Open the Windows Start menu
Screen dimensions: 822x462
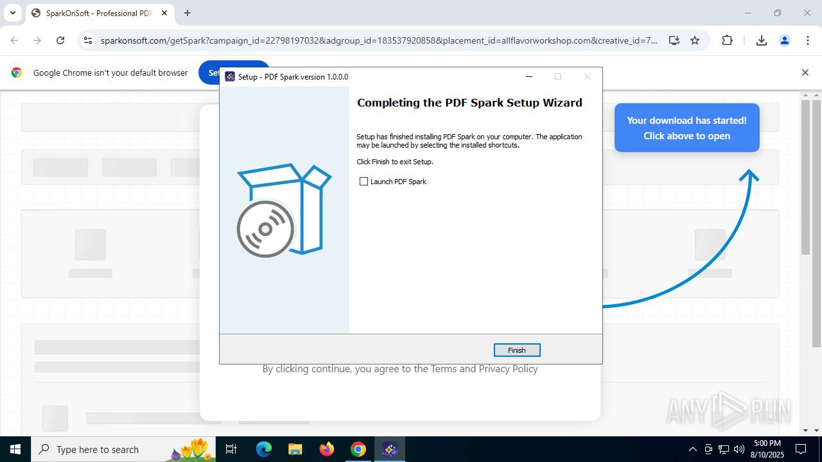tap(15, 449)
